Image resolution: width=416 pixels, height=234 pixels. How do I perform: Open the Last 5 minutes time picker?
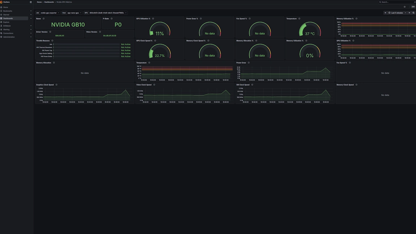pos(397,13)
